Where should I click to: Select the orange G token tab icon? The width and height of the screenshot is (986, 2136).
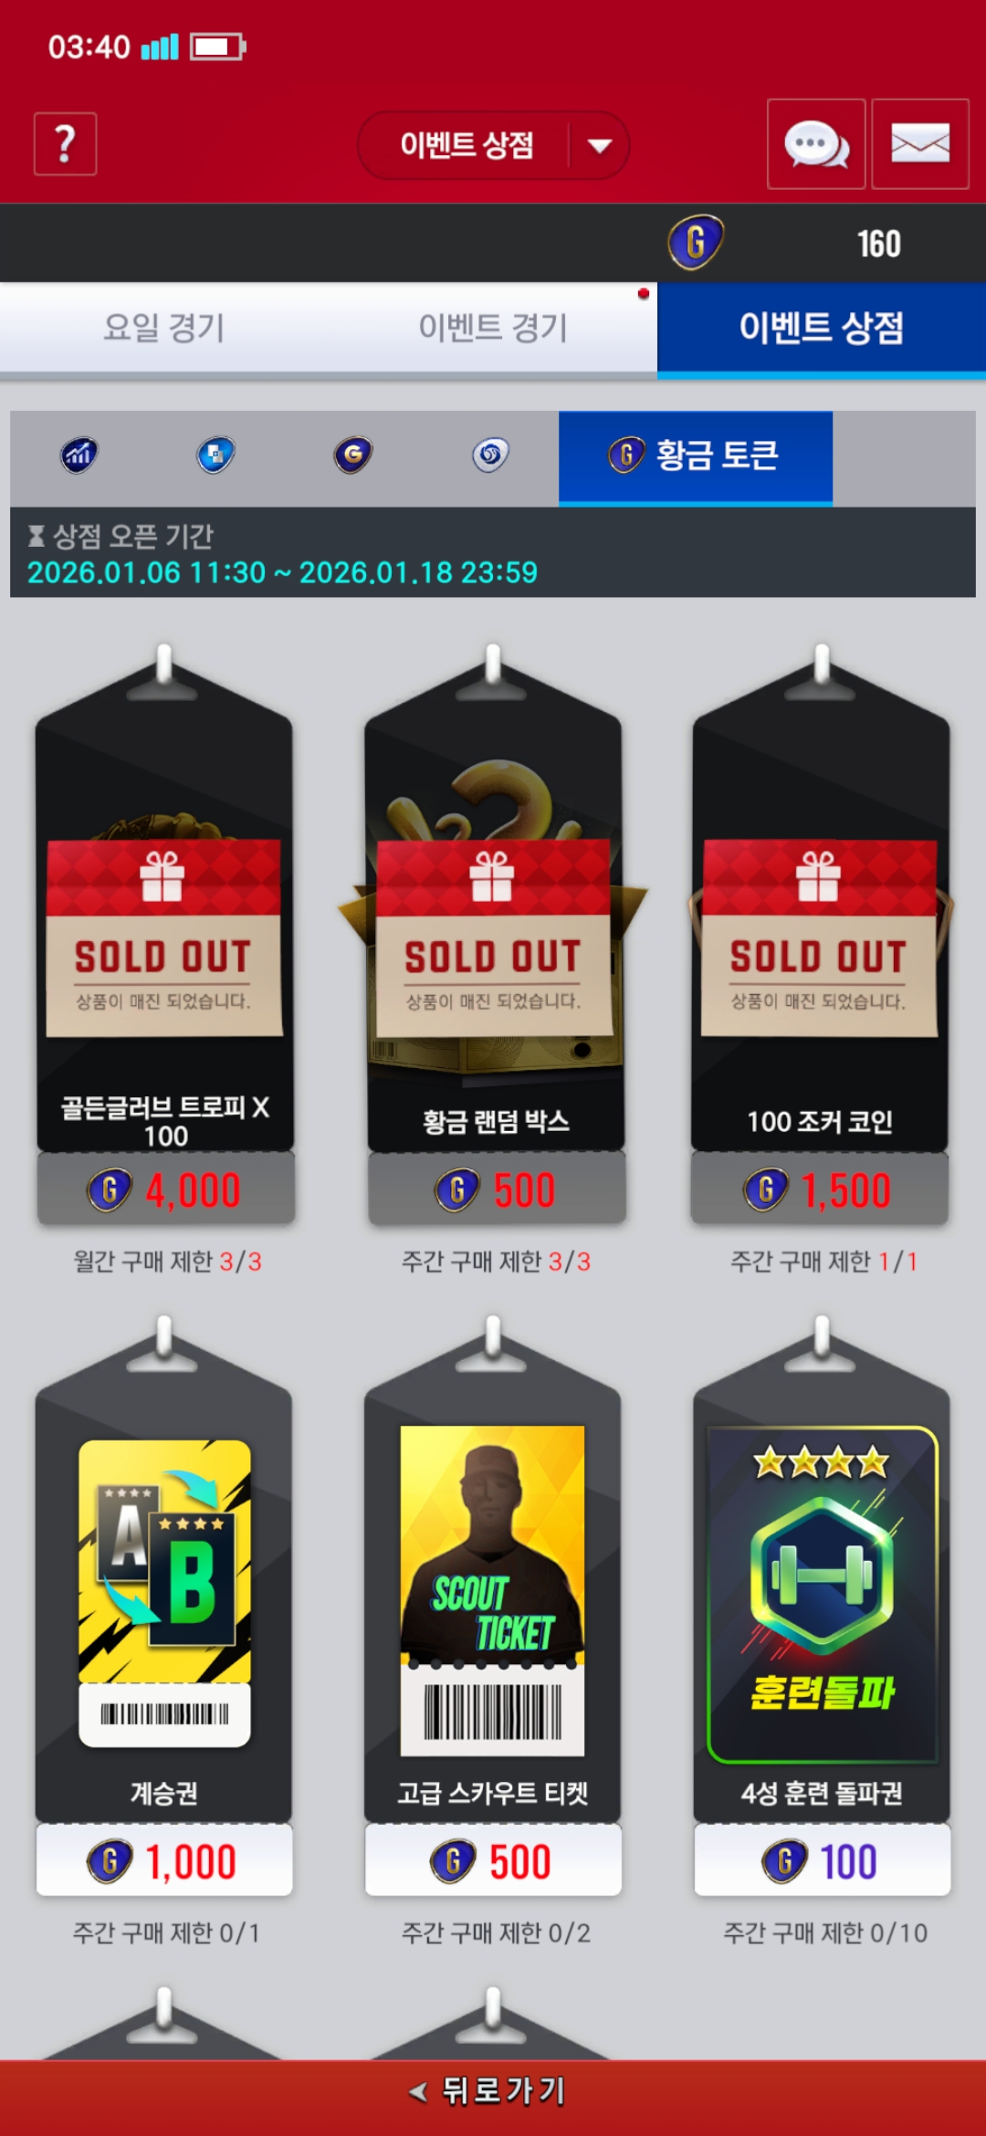[x=353, y=455]
